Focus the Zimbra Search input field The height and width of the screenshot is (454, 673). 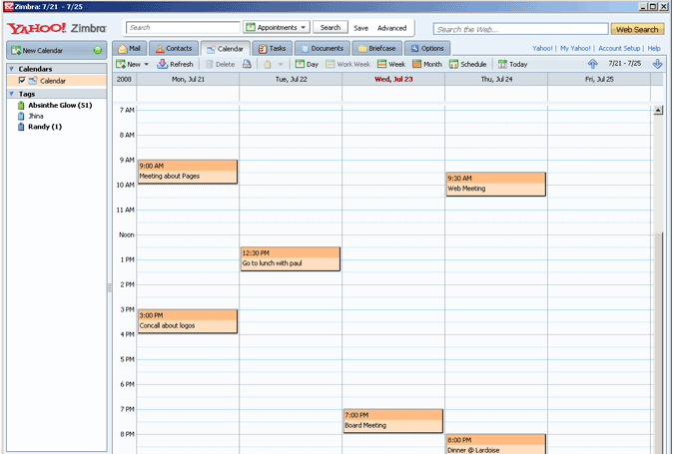pos(183,27)
